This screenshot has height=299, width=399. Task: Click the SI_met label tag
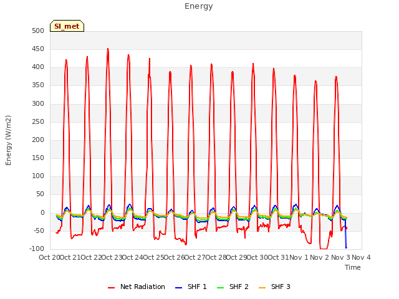pos(67,26)
